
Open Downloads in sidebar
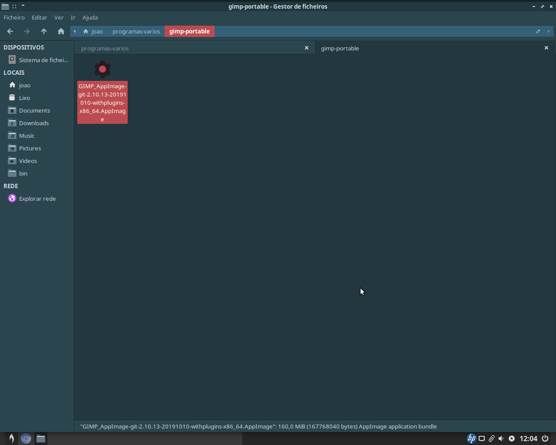click(x=37, y=123)
